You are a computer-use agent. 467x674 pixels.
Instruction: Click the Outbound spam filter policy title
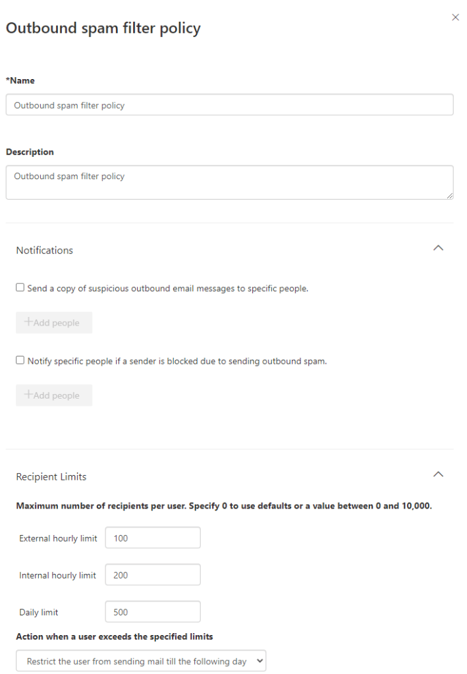[103, 28]
